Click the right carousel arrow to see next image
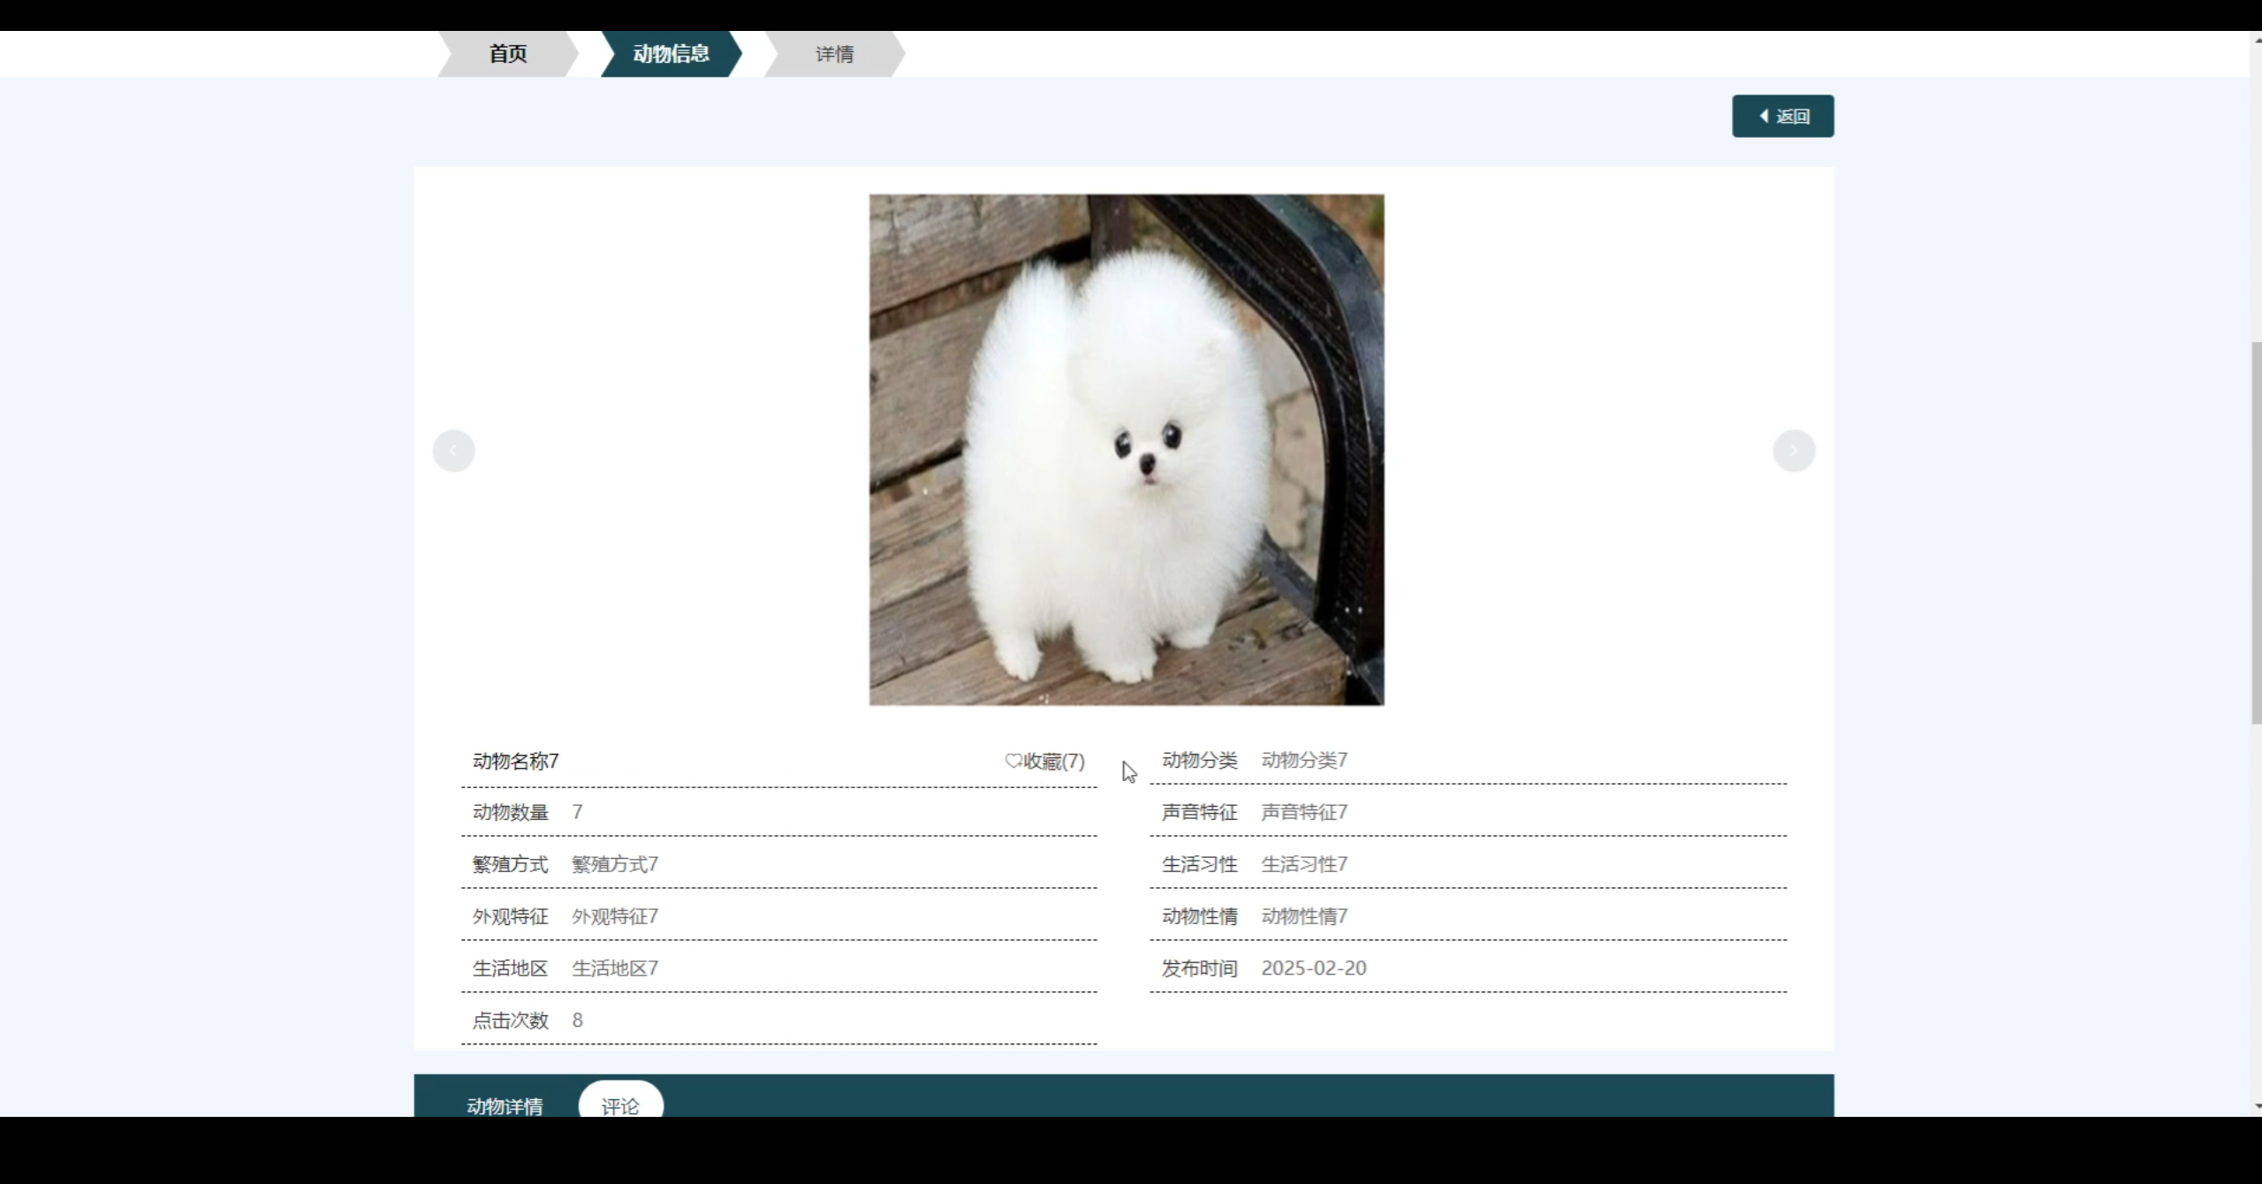 [x=1794, y=451]
